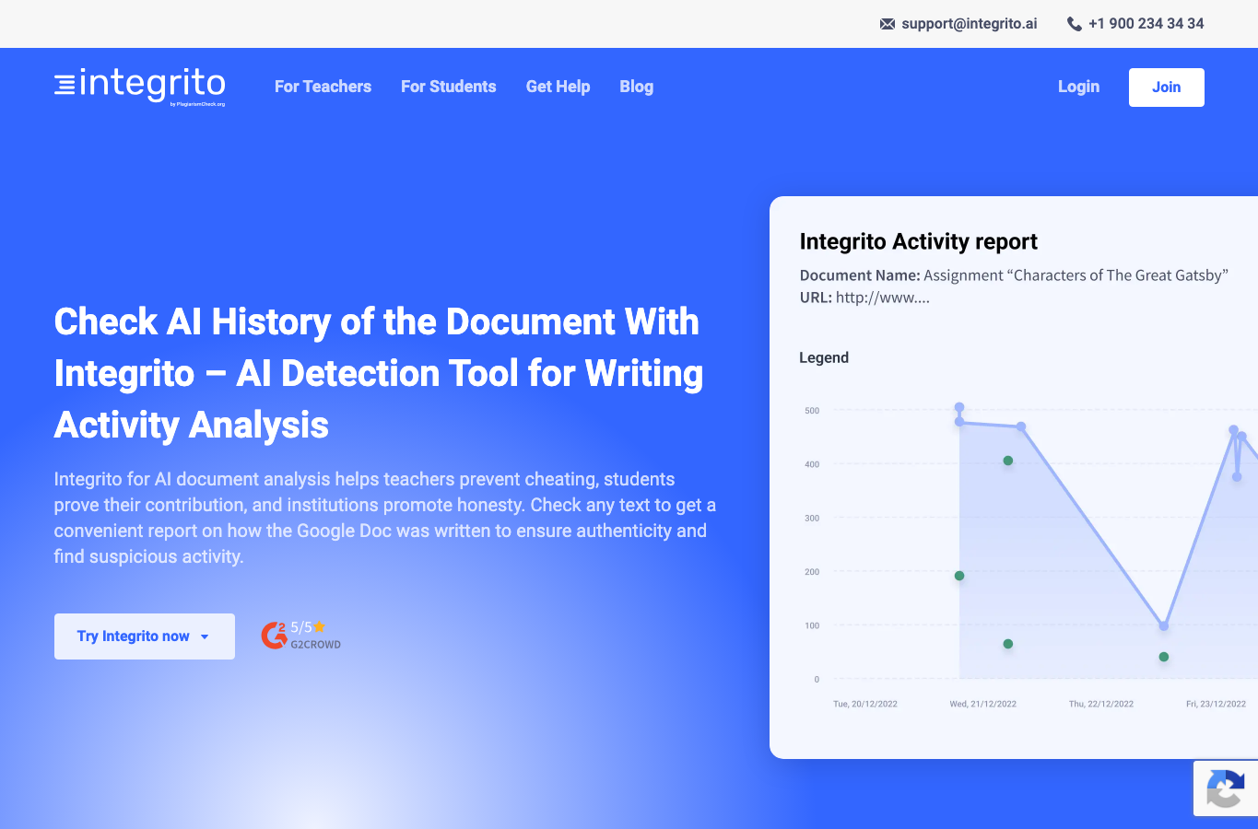Viewport: 1258px width, 829px height.
Task: Click the main hero headline text
Action: (379, 373)
